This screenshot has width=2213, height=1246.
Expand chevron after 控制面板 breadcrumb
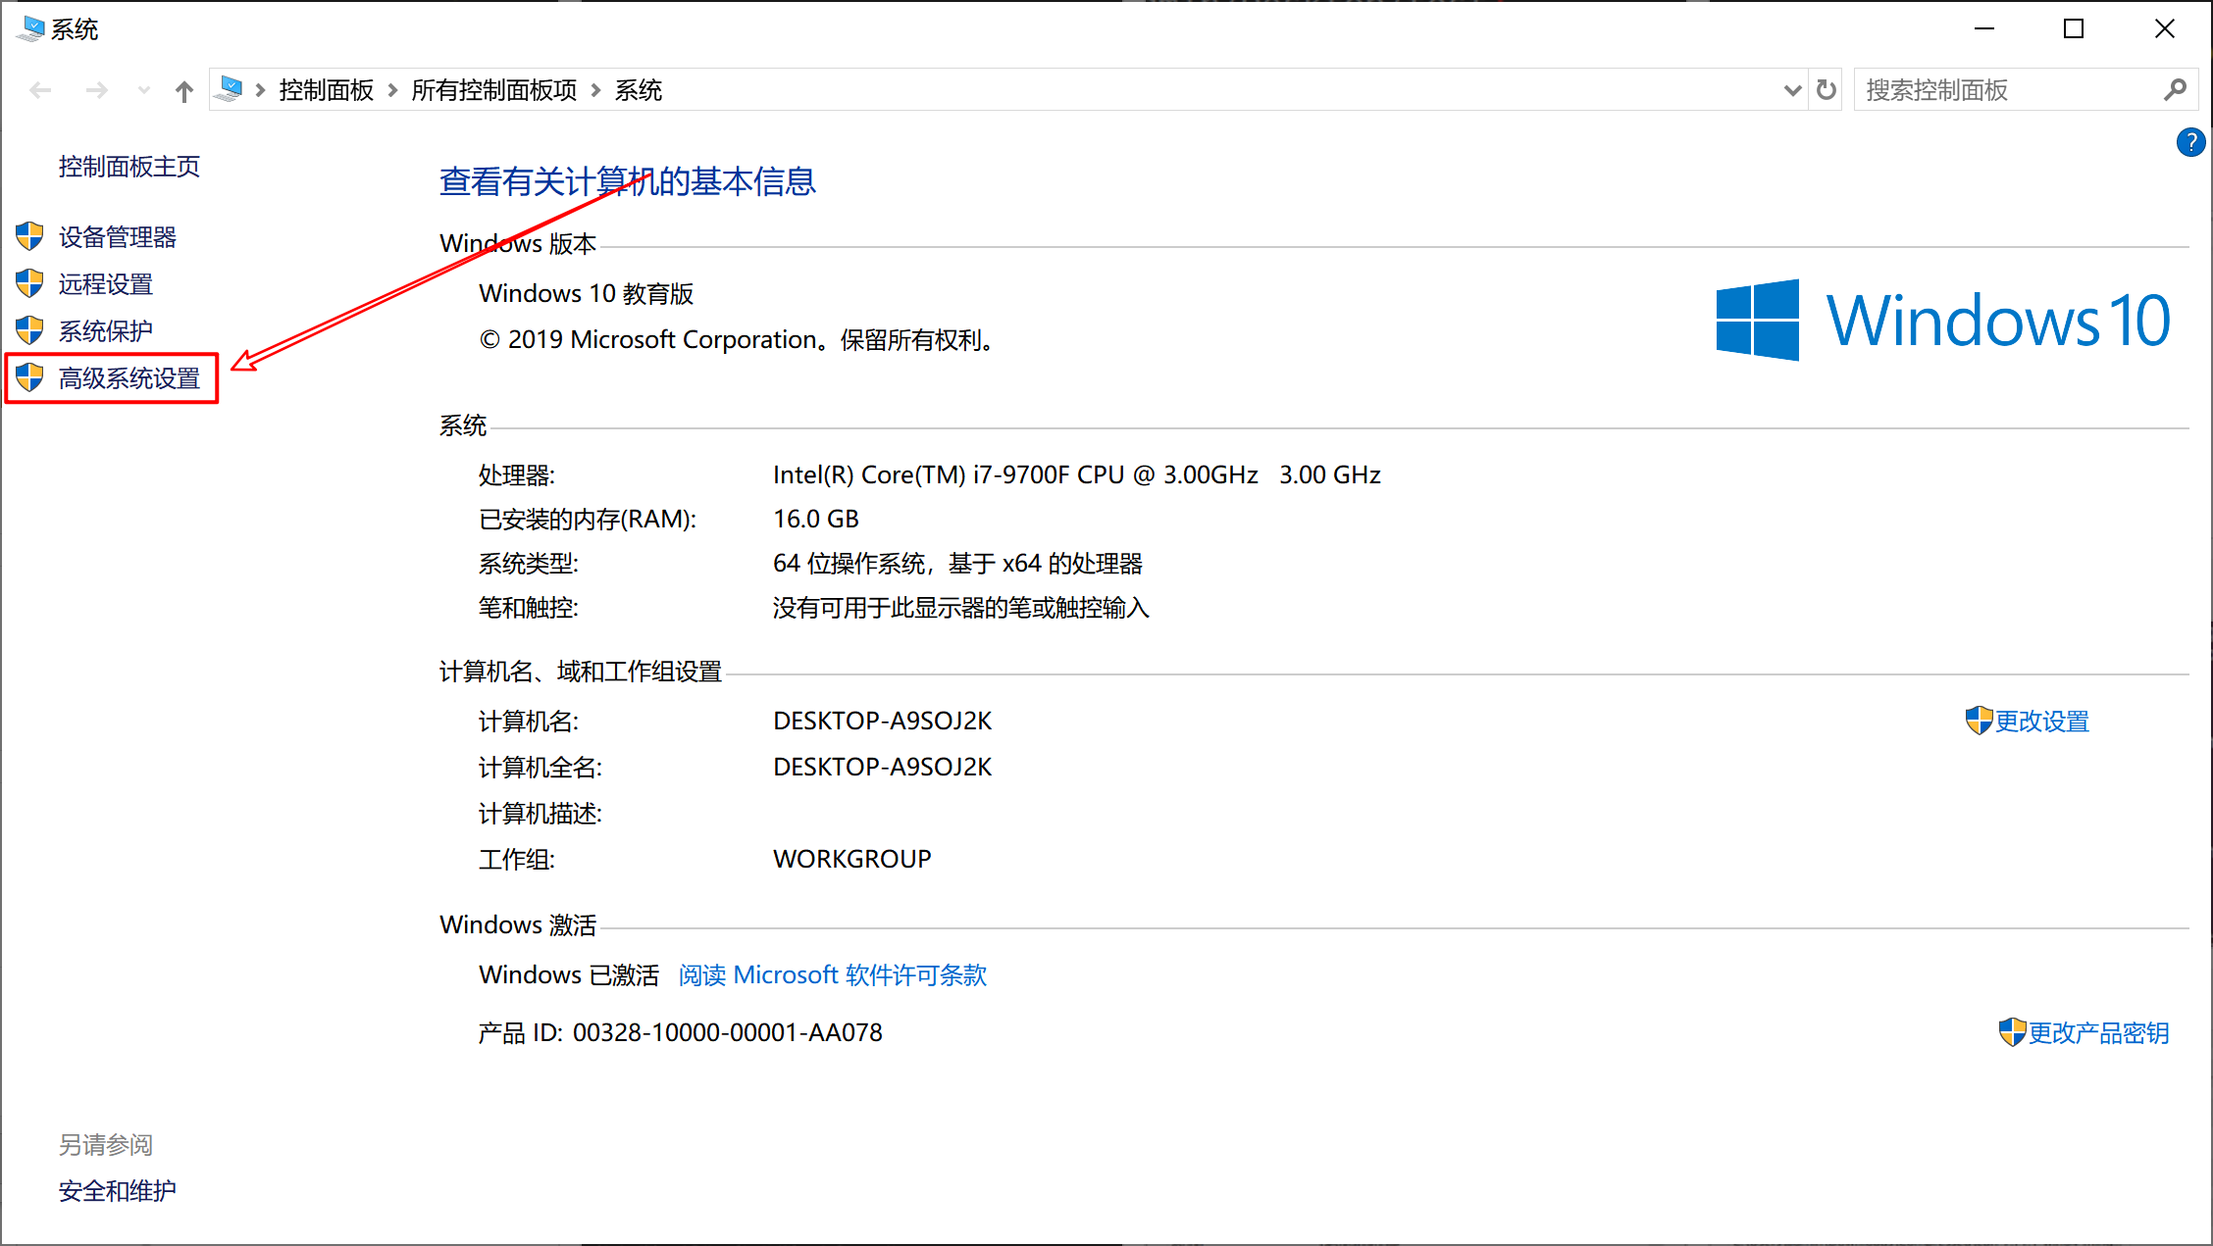(x=392, y=90)
